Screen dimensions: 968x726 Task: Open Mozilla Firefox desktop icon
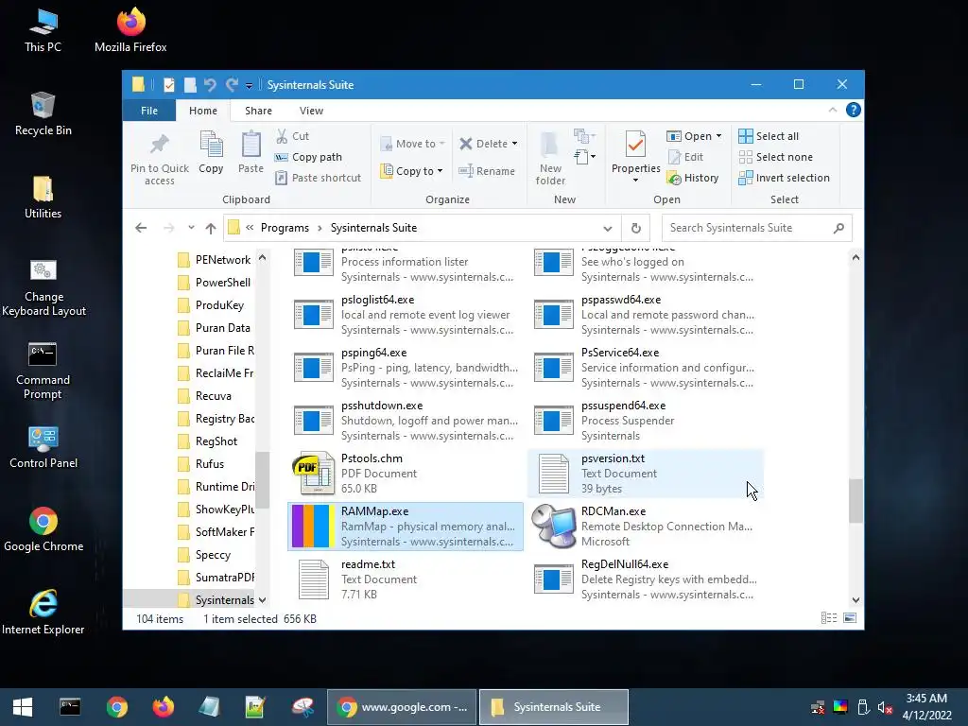pyautogui.click(x=130, y=29)
